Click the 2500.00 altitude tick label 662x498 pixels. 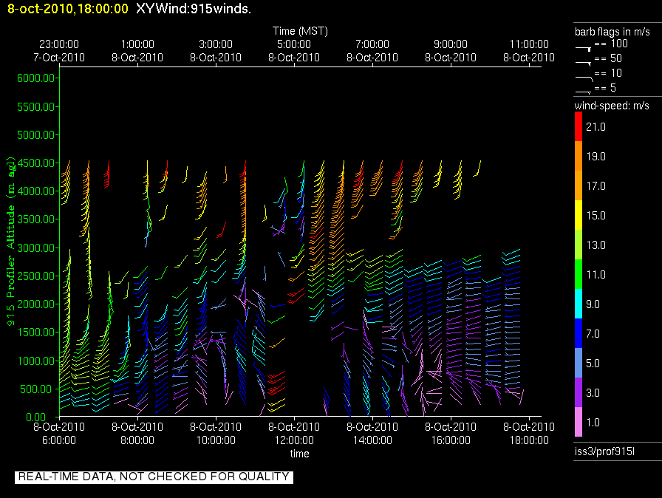click(36, 276)
